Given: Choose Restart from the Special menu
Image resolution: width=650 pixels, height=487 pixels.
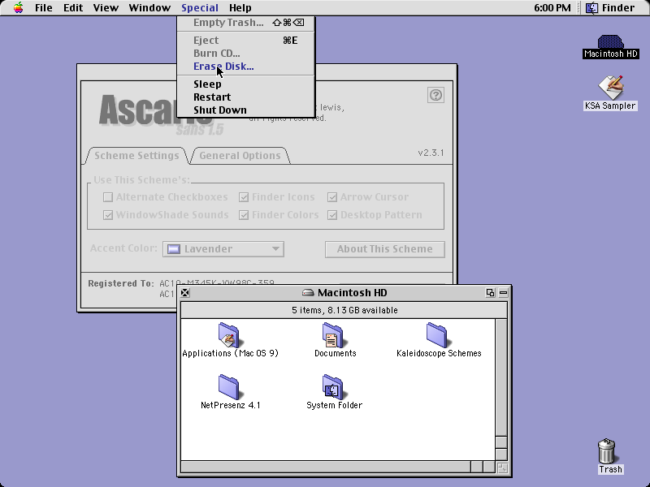Looking at the screenshot, I should point(246,97).
